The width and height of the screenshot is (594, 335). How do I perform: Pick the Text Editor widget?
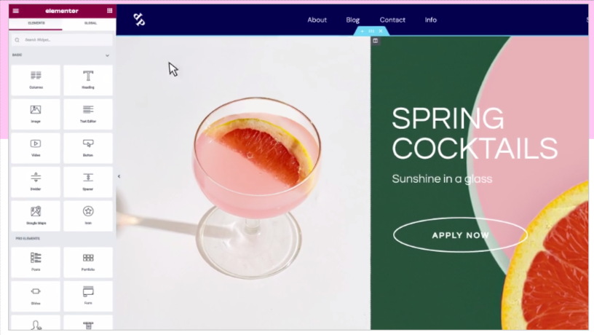88,114
